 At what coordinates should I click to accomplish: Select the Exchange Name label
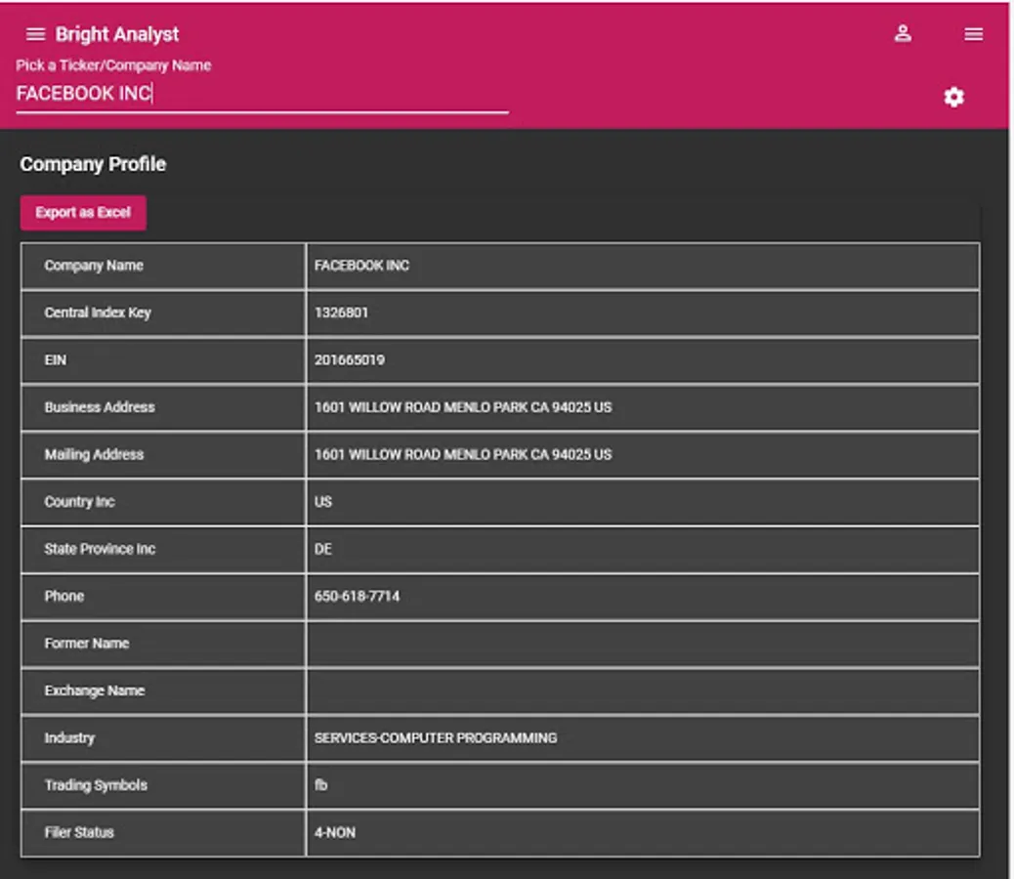point(95,691)
